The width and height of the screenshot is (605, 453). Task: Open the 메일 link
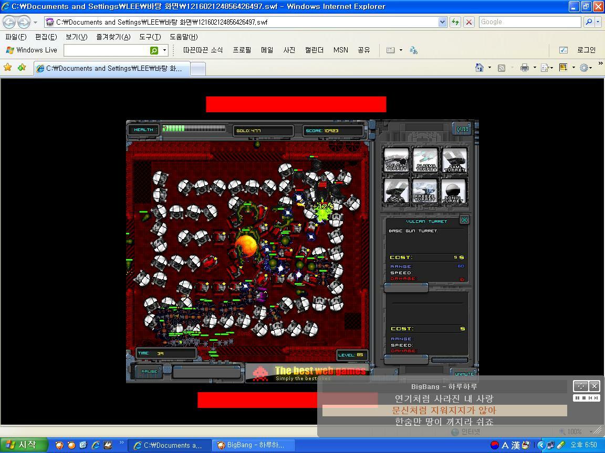tap(267, 50)
